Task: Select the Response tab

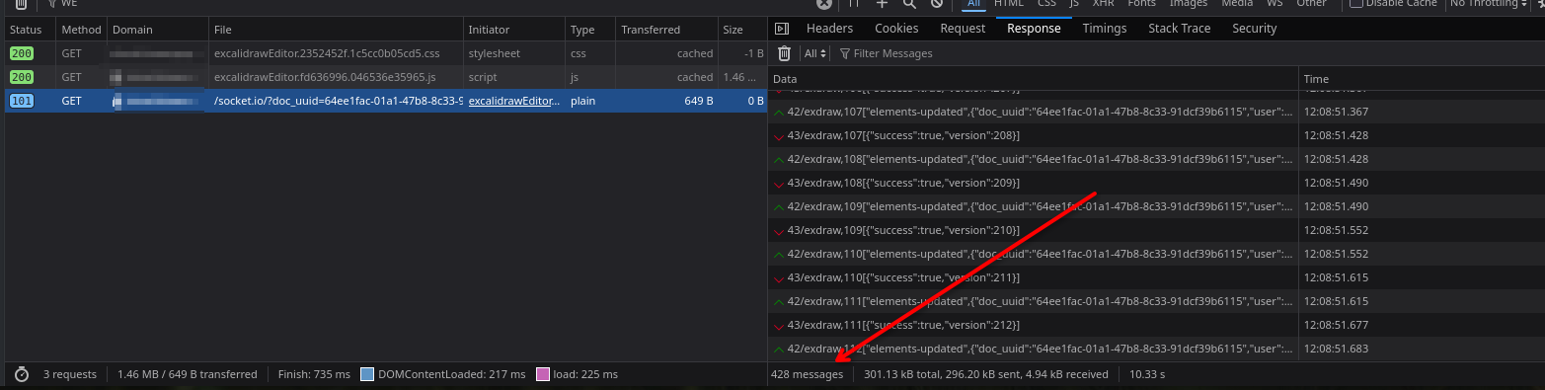Action: pos(1034,29)
